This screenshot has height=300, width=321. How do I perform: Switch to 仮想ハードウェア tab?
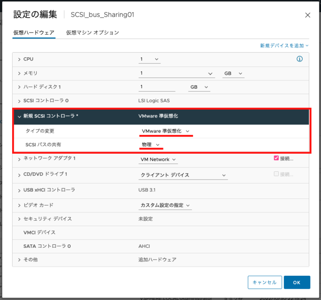point(34,33)
